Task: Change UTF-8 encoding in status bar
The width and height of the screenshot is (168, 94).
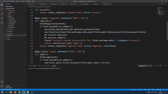Action: [x=145, y=90]
